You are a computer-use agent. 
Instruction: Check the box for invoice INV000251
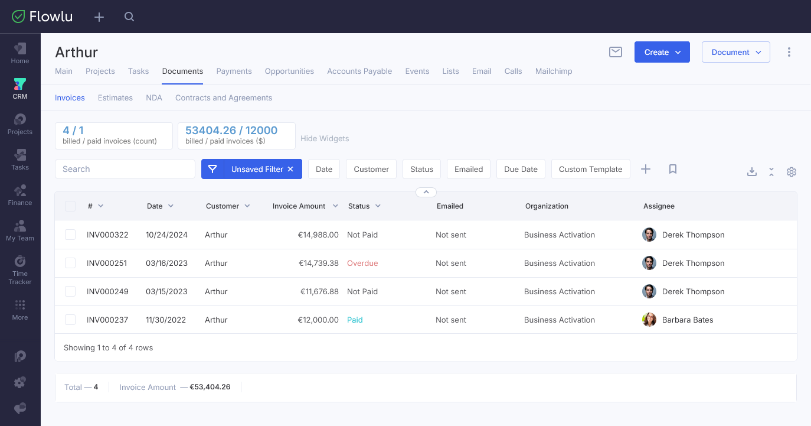click(x=70, y=263)
